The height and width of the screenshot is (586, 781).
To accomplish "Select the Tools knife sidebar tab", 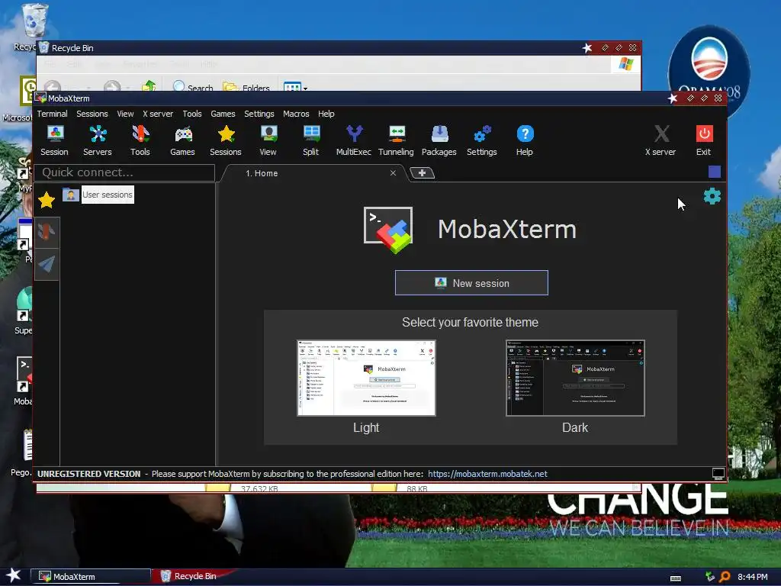I will point(47,232).
